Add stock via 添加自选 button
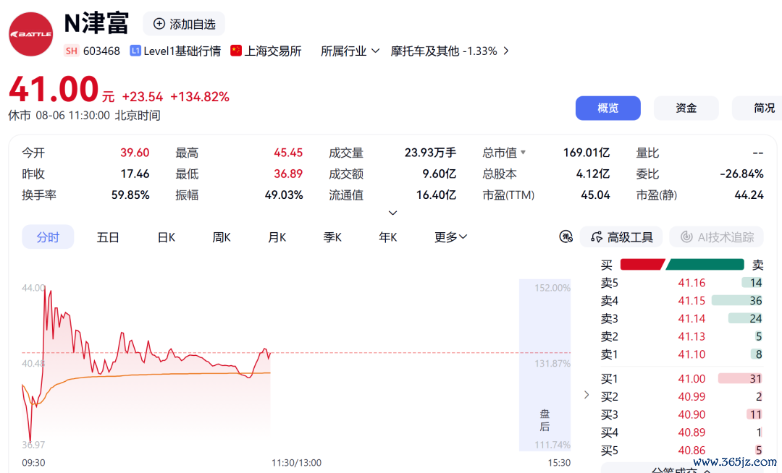This screenshot has height=473, width=782. [184, 24]
